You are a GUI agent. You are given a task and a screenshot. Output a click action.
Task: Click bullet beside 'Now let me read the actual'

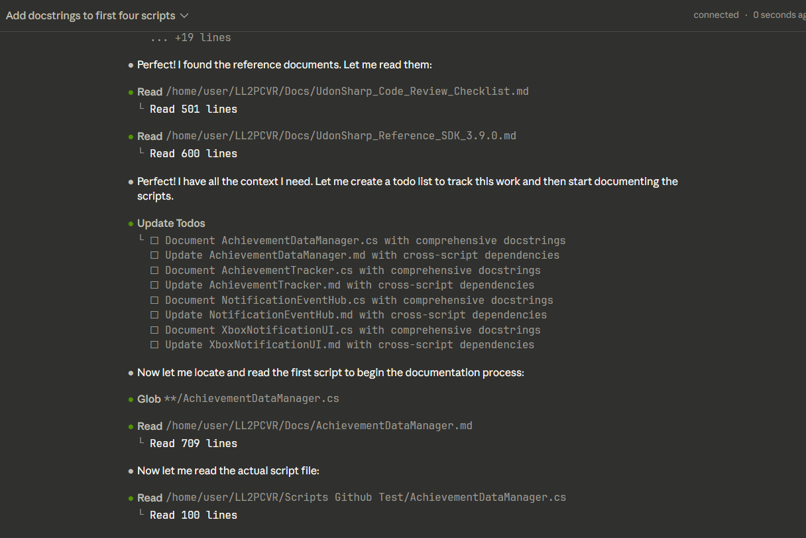tap(131, 472)
